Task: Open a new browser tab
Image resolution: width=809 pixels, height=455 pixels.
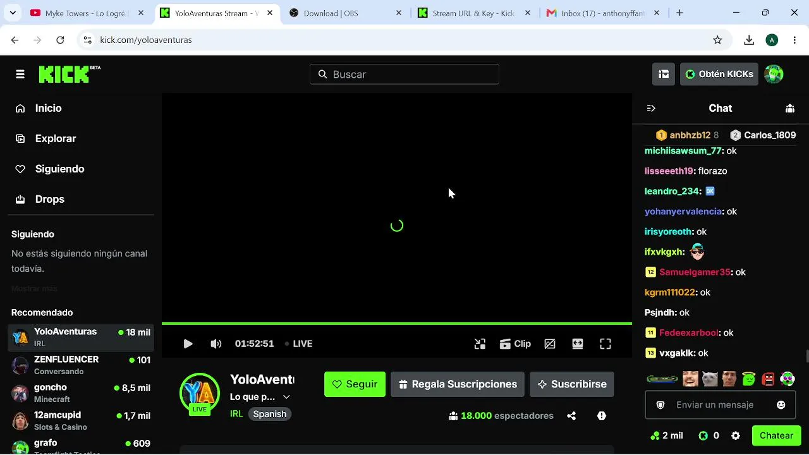Action: [x=679, y=13]
